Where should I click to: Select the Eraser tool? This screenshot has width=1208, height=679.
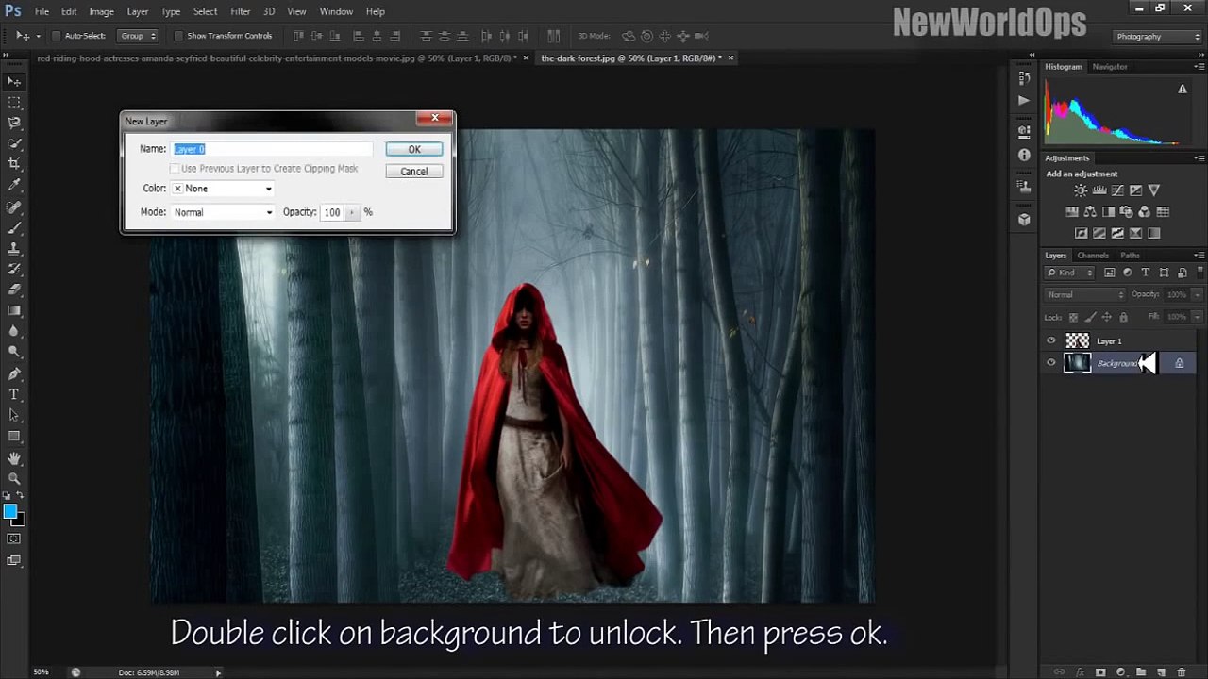pyautogui.click(x=14, y=290)
